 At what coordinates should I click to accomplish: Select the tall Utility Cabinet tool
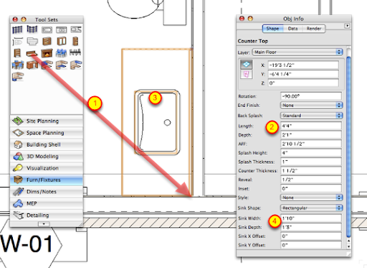tap(75, 41)
